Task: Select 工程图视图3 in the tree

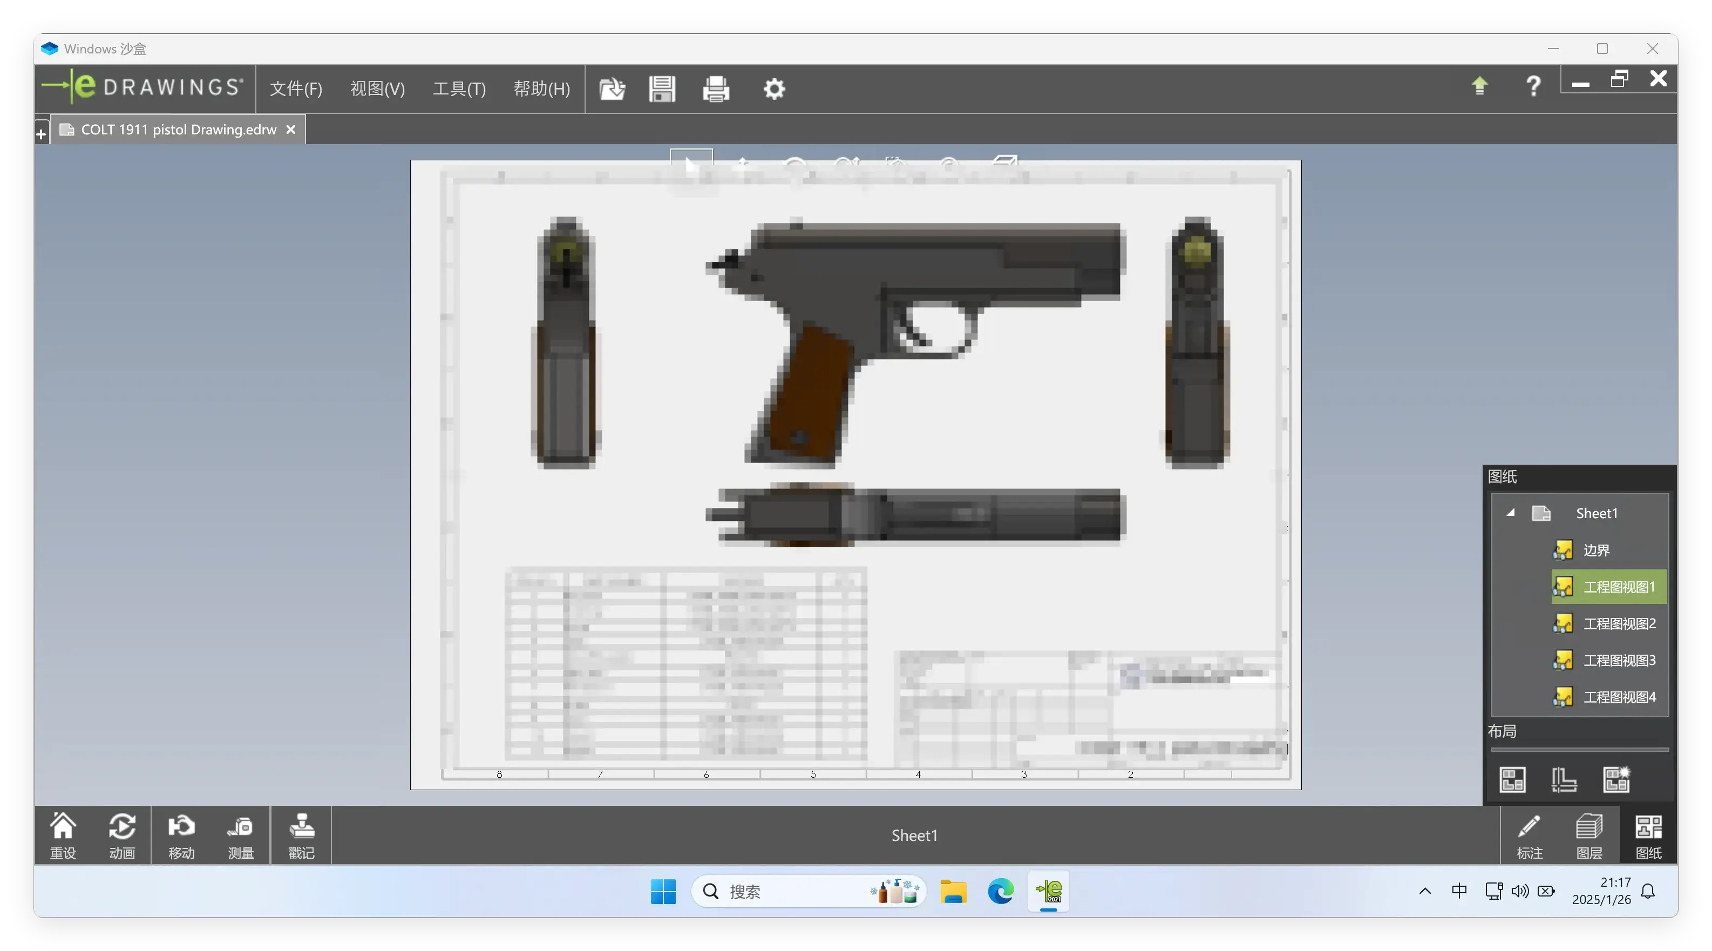Action: (x=1619, y=660)
